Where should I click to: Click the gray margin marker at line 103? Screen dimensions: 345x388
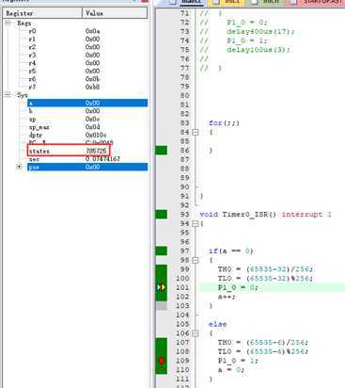point(162,306)
